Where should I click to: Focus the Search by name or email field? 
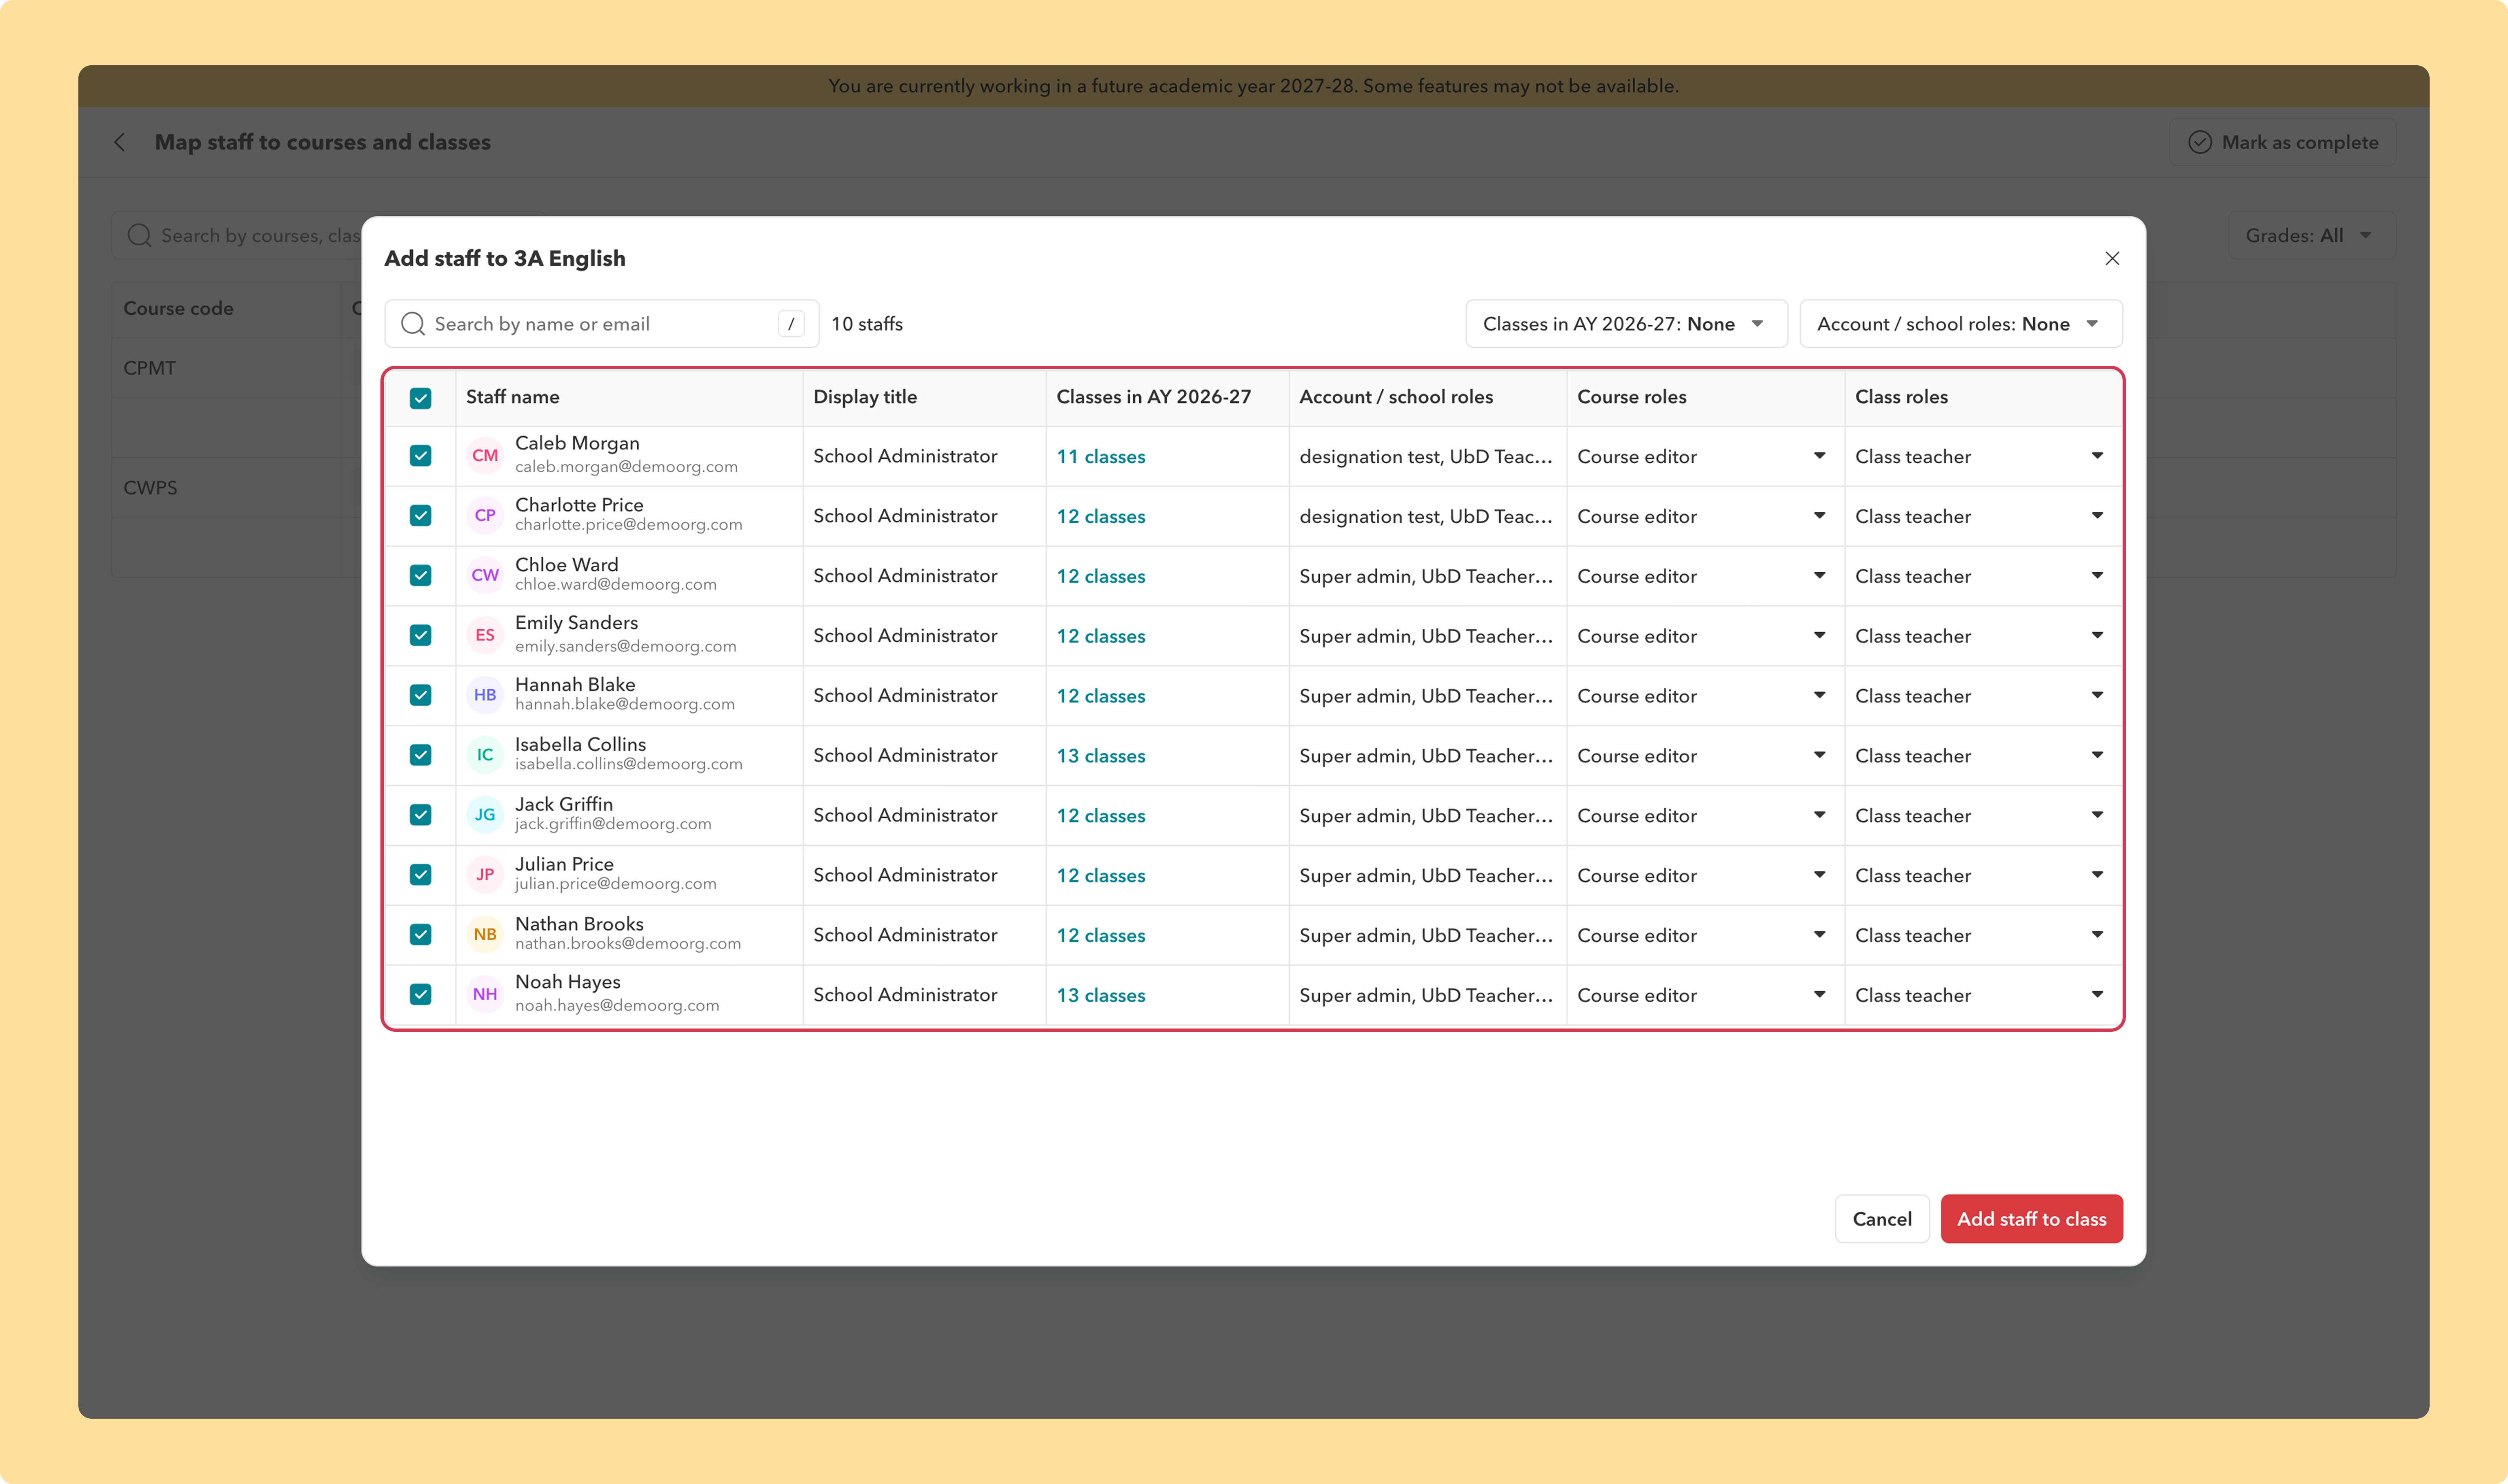point(602,324)
